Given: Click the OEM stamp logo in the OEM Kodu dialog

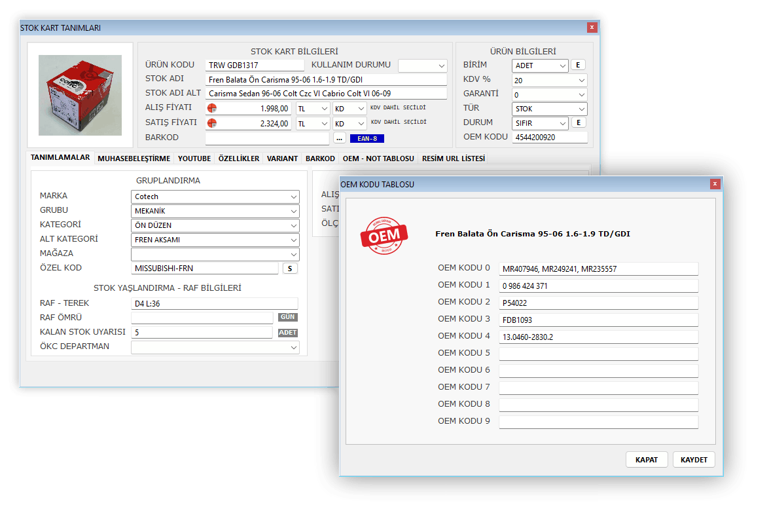Looking at the screenshot, I should (384, 236).
